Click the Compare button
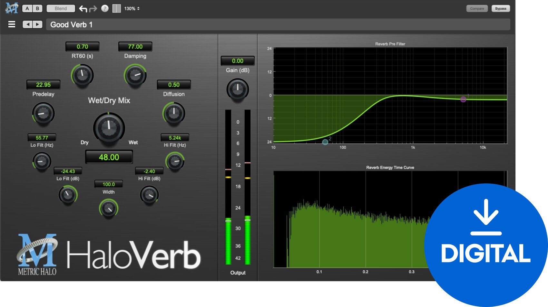 477,8
